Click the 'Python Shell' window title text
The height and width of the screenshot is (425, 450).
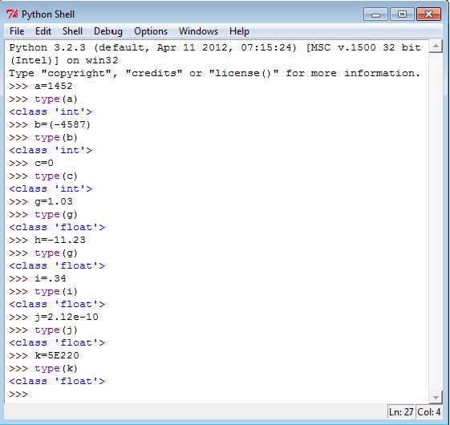[x=48, y=14]
